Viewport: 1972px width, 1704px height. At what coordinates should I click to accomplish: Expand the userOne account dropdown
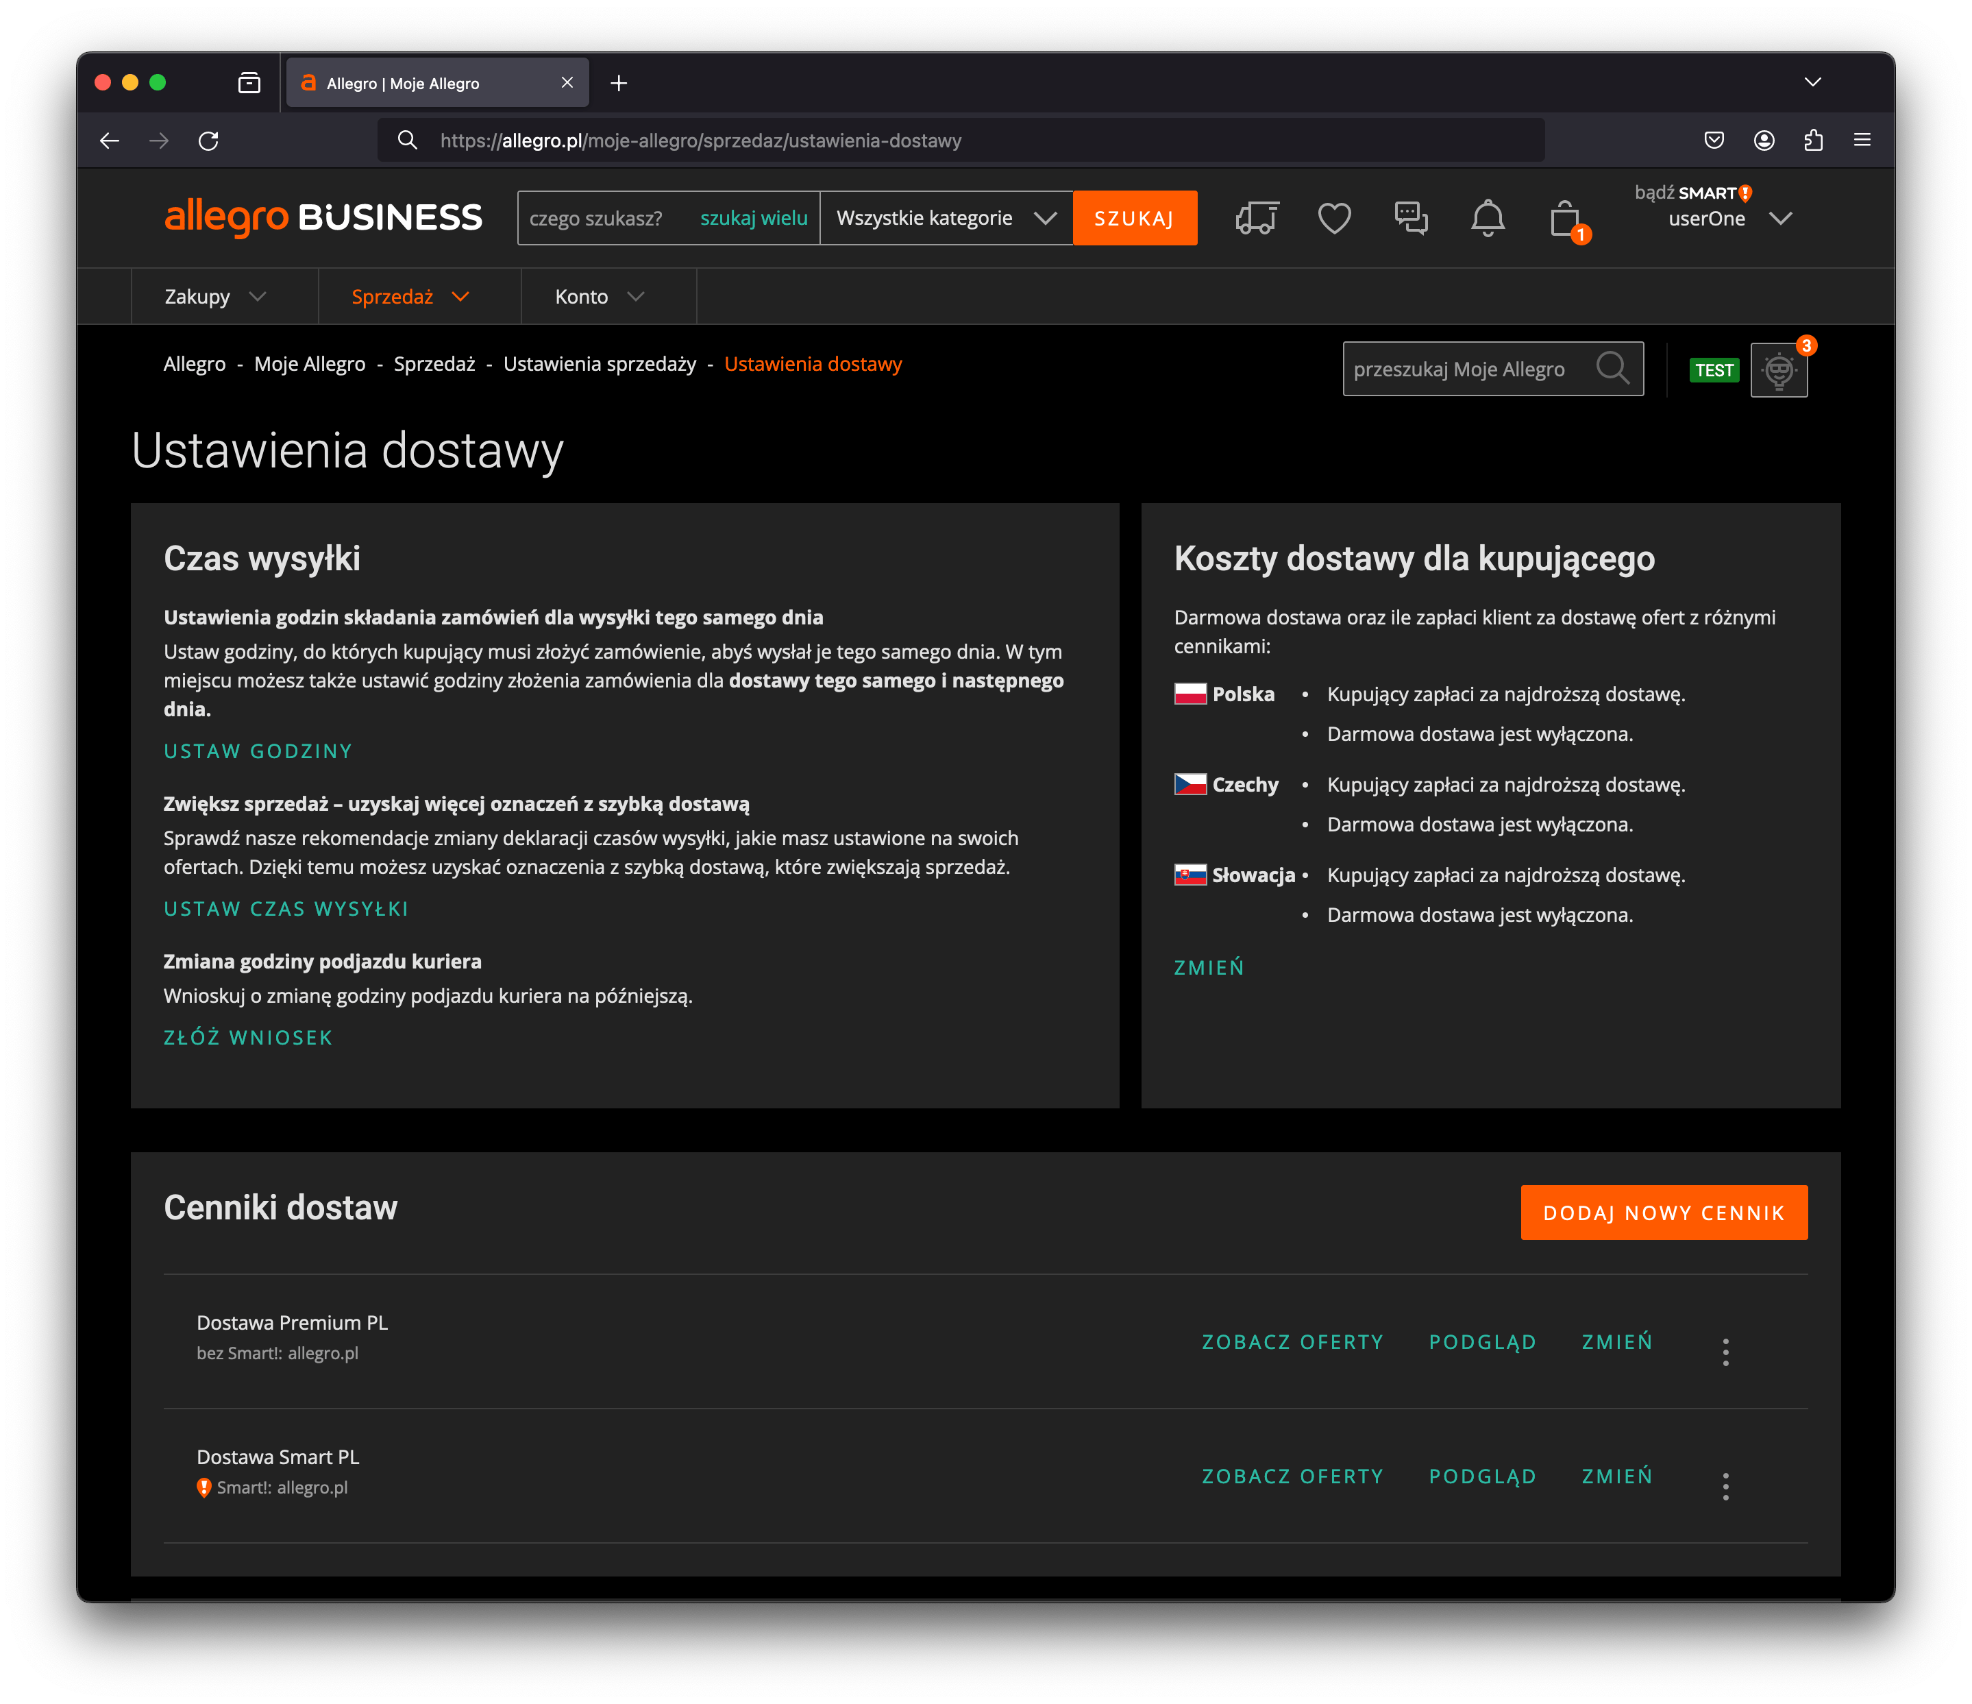[x=1779, y=219]
